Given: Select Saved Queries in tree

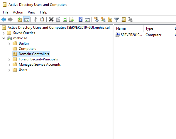Looking at the screenshot, I should (x=24, y=33).
